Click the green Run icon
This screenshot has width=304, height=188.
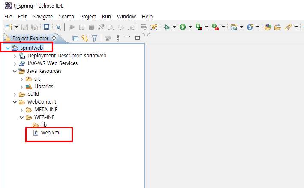tap(183, 27)
